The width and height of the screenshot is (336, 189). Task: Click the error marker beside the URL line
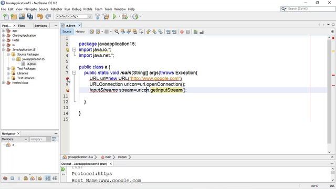pyautogui.click(x=68, y=79)
